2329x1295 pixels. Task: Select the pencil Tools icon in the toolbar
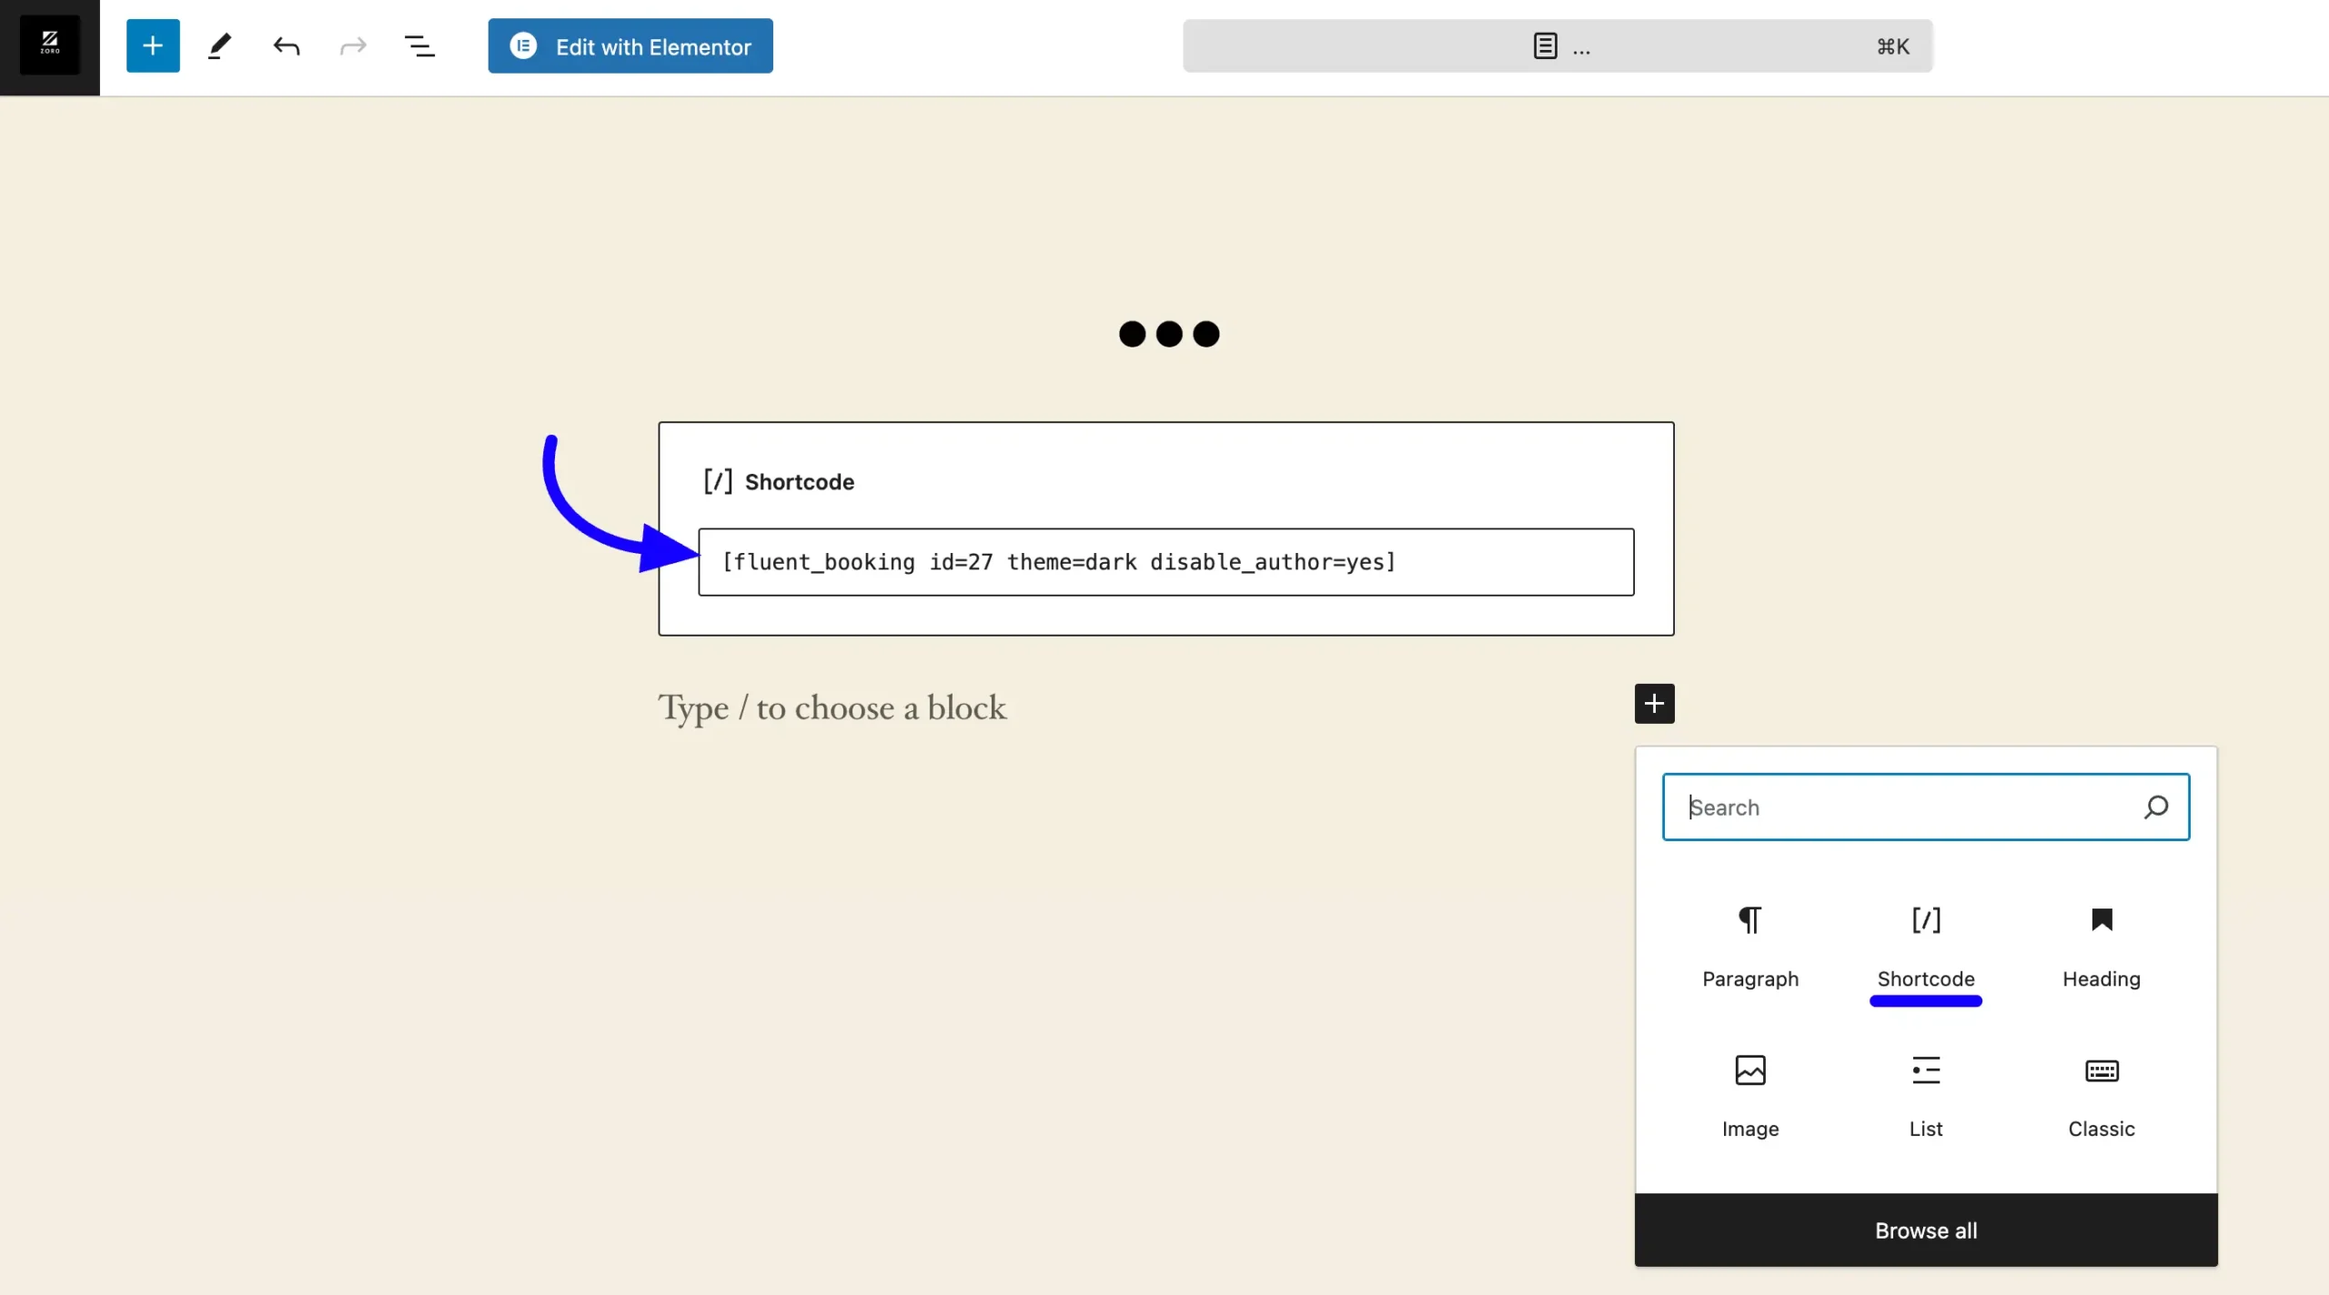[219, 45]
